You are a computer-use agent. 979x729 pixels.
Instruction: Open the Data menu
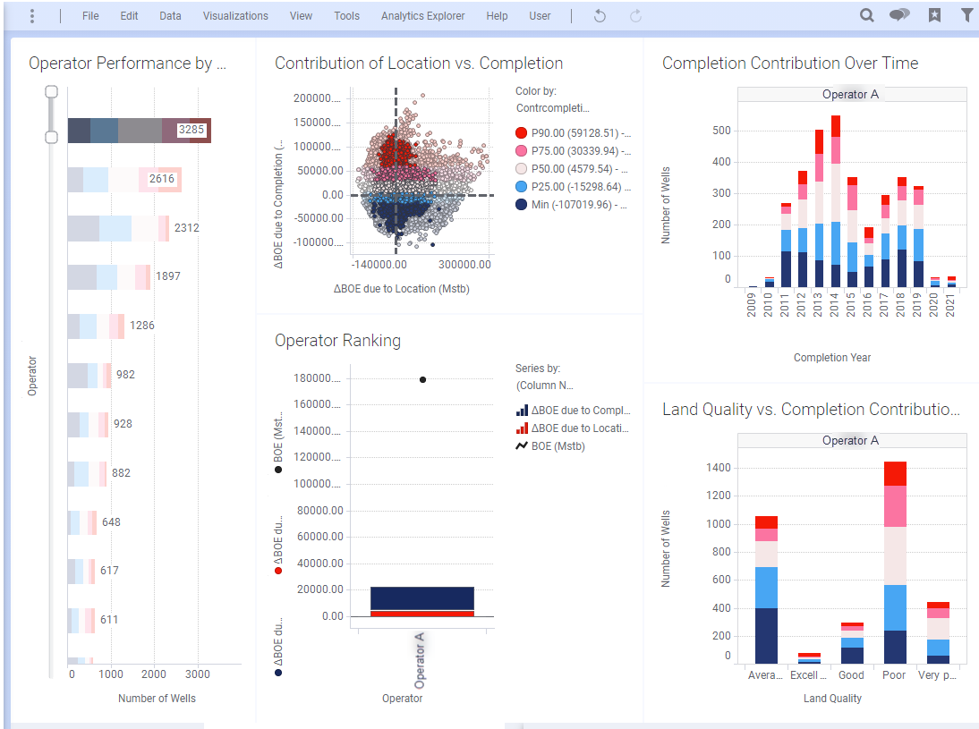(x=170, y=16)
